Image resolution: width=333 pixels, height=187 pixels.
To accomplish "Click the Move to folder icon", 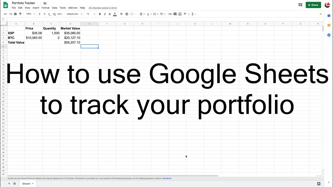I will (x=45, y=3).
